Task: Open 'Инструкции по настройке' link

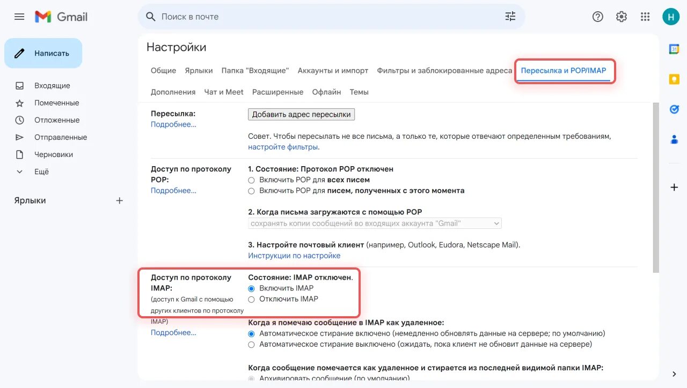Action: [294, 256]
